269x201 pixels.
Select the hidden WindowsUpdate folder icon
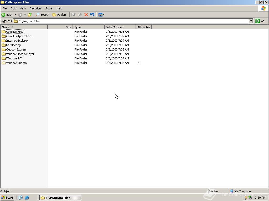coord(4,63)
